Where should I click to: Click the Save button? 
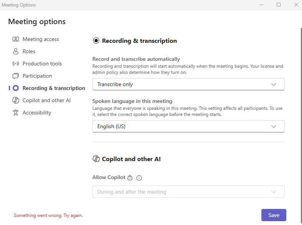click(x=274, y=215)
